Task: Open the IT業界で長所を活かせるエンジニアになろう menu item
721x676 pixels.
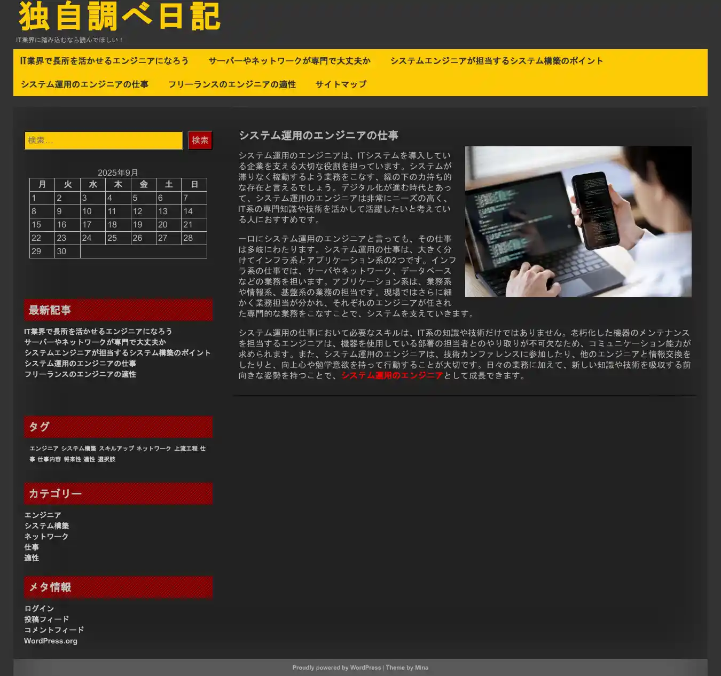Action: 104,61
